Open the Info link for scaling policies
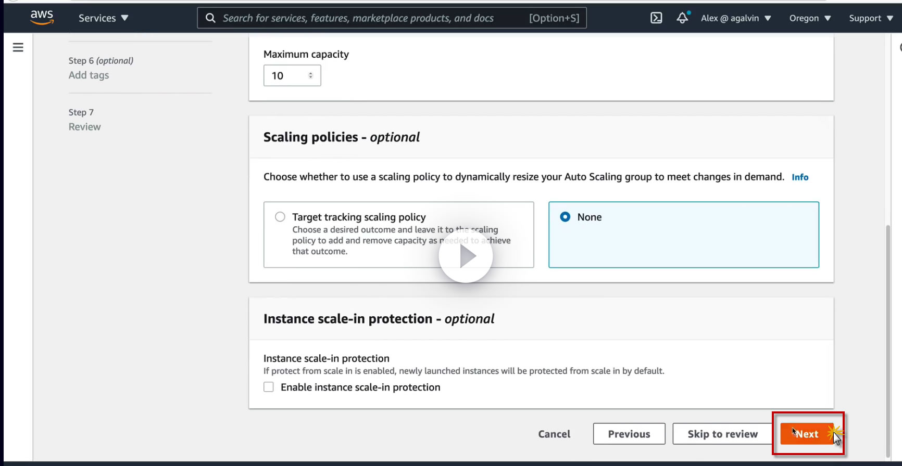 800,177
